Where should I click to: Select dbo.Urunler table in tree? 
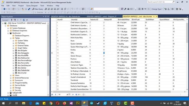[22, 73]
